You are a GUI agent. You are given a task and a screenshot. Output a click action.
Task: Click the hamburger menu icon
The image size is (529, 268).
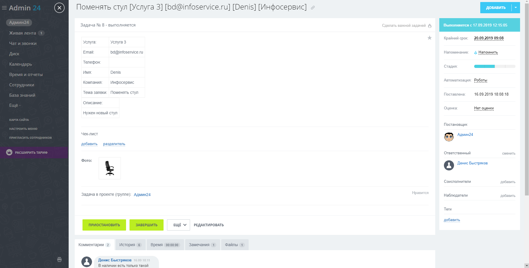pos(4,8)
